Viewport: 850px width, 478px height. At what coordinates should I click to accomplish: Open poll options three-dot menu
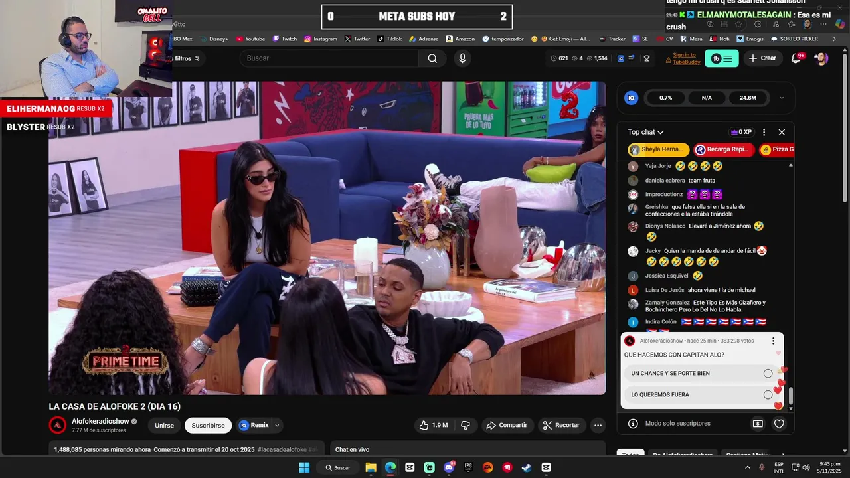coord(773,341)
